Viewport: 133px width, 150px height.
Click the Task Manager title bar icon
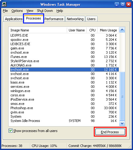(x=4, y=4)
